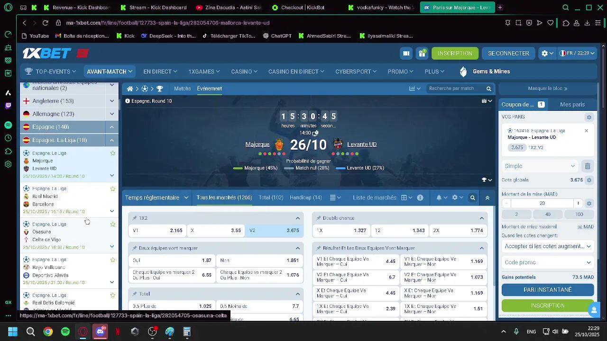This screenshot has height=341, width=607.
Task: Expand the Angleterre (153) league list
Action: pos(112,101)
